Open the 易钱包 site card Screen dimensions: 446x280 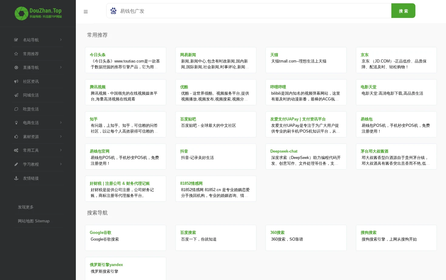[x=396, y=124]
